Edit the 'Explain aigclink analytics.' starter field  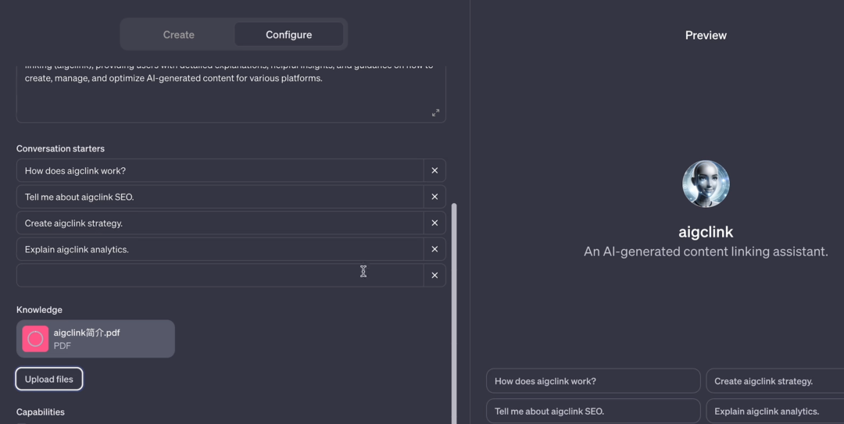tap(220, 249)
